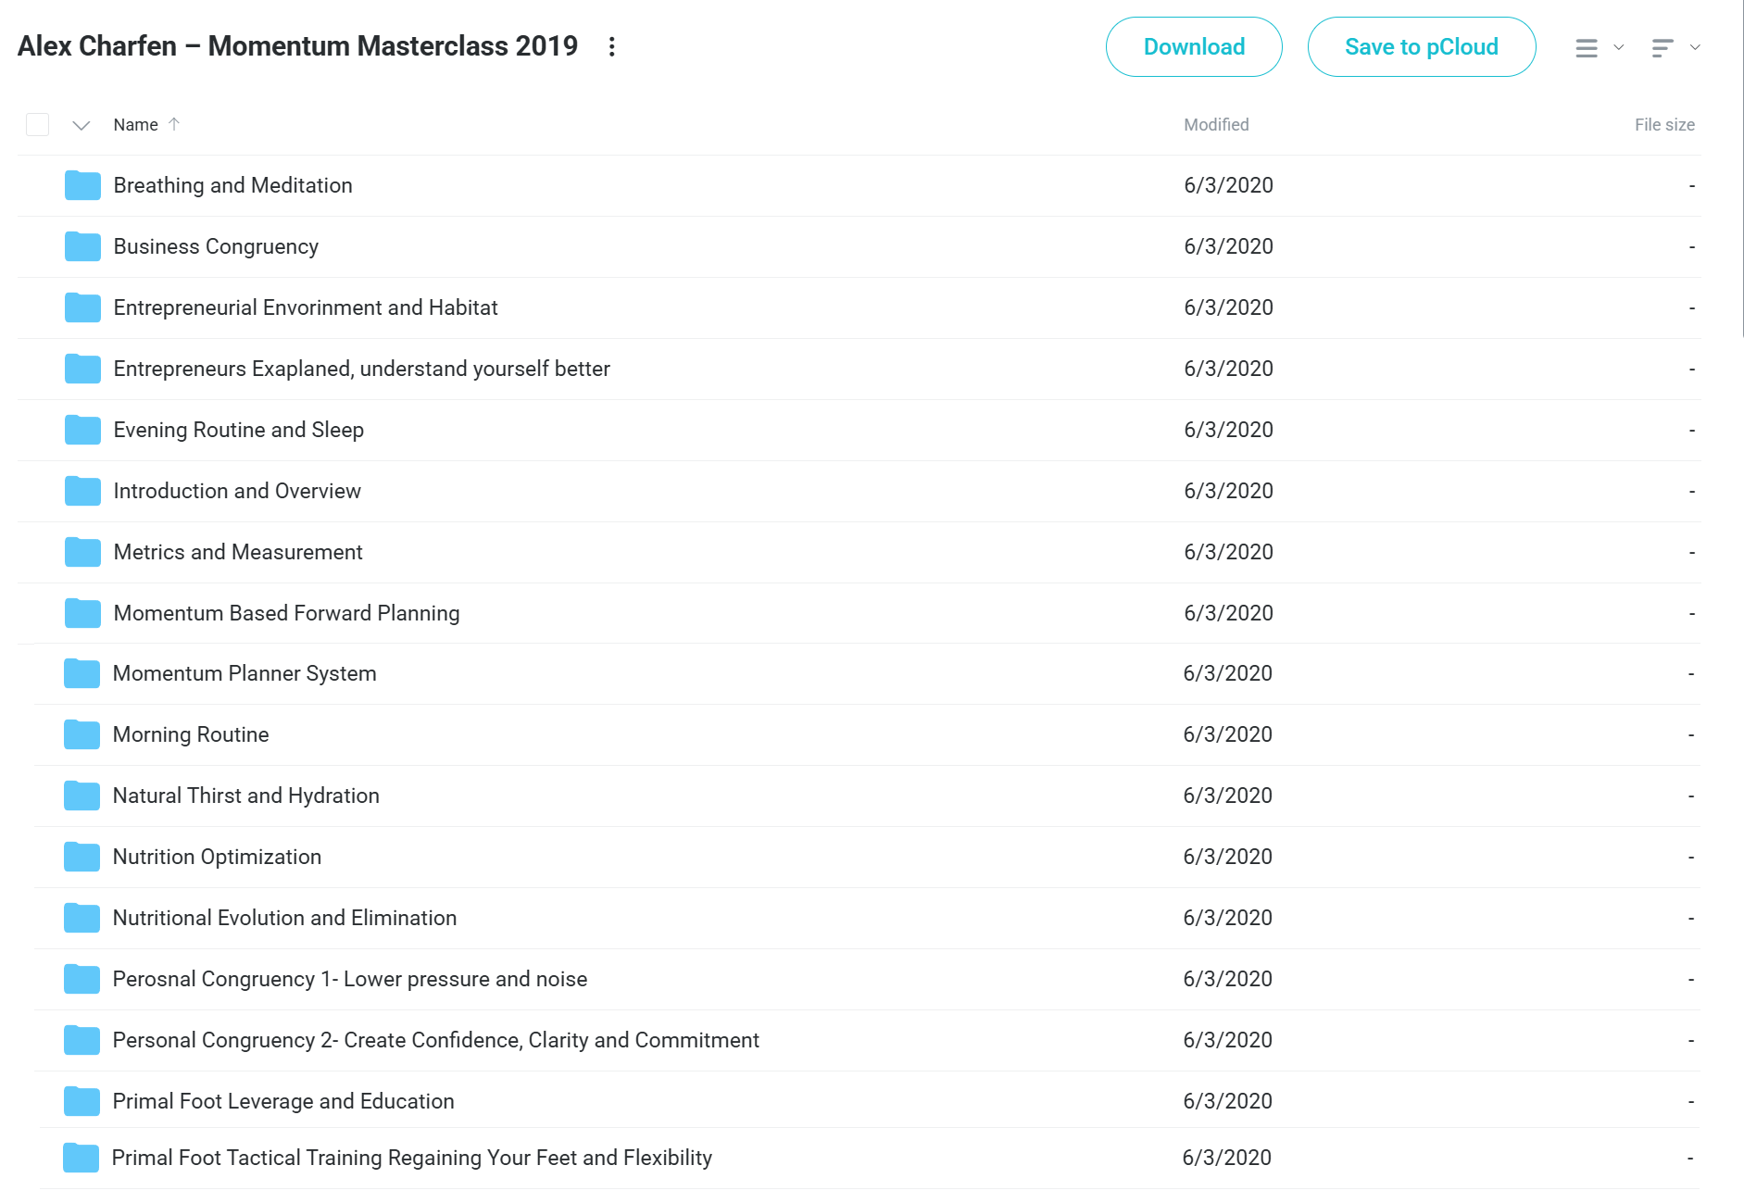Click the Primal Foot Leverage and Education folder icon
This screenshot has width=1744, height=1203.
pos(82,1101)
